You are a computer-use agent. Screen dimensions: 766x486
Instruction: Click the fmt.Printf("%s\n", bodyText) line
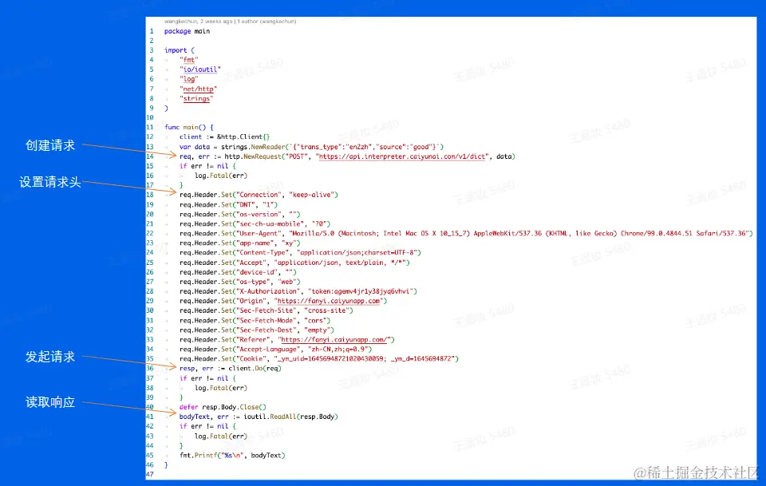point(232,455)
